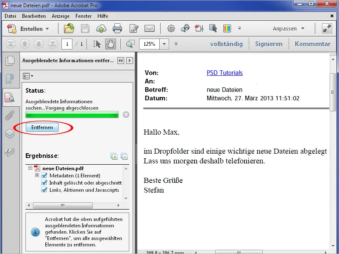
Task: Toggle full-screen read mode icon
Action: [x=327, y=28]
